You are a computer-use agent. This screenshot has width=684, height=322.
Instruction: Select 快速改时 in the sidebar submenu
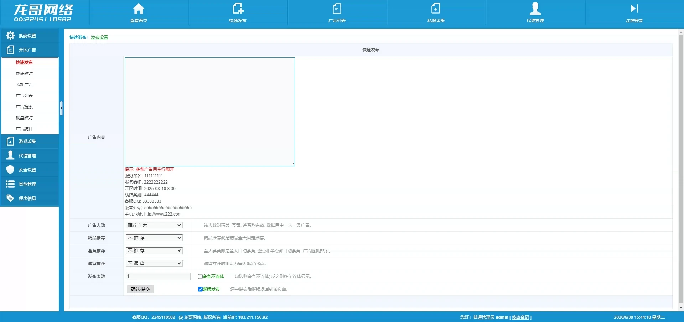click(x=24, y=74)
